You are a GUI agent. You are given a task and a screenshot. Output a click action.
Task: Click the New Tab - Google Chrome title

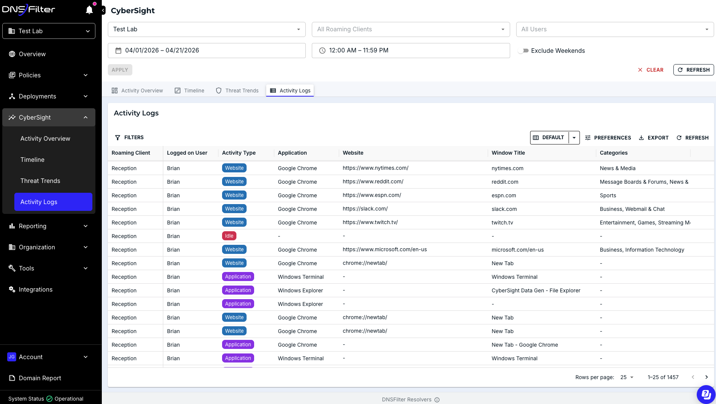(x=525, y=345)
